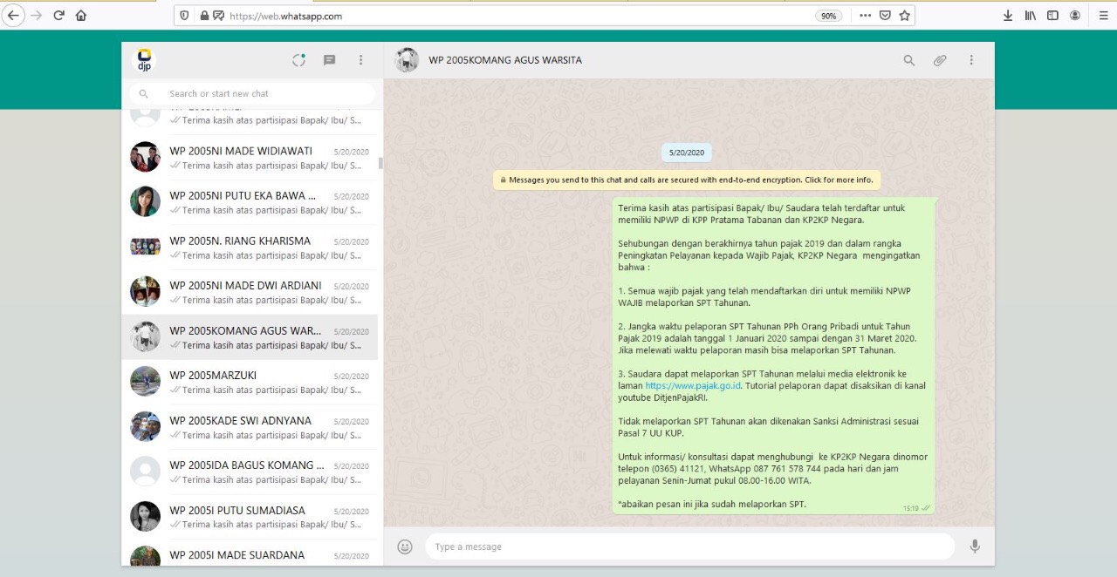Viewport: 1117px width, 577px height.
Task: Click the end-to-end encryption info notice
Action: [x=687, y=180]
